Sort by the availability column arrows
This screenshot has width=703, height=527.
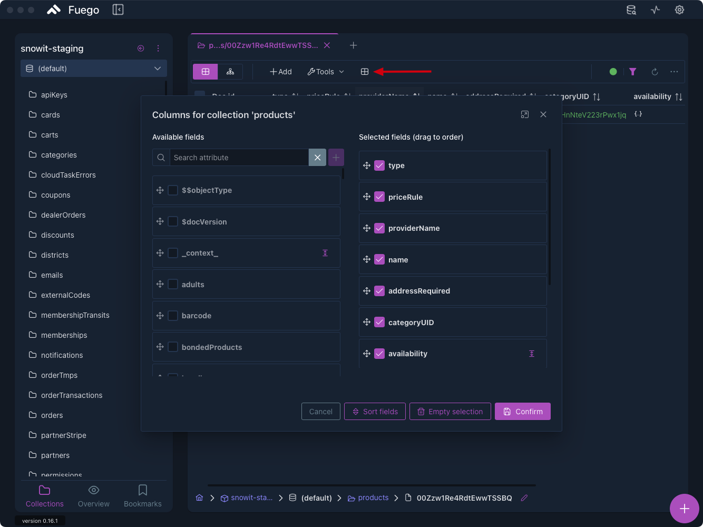[x=679, y=96]
